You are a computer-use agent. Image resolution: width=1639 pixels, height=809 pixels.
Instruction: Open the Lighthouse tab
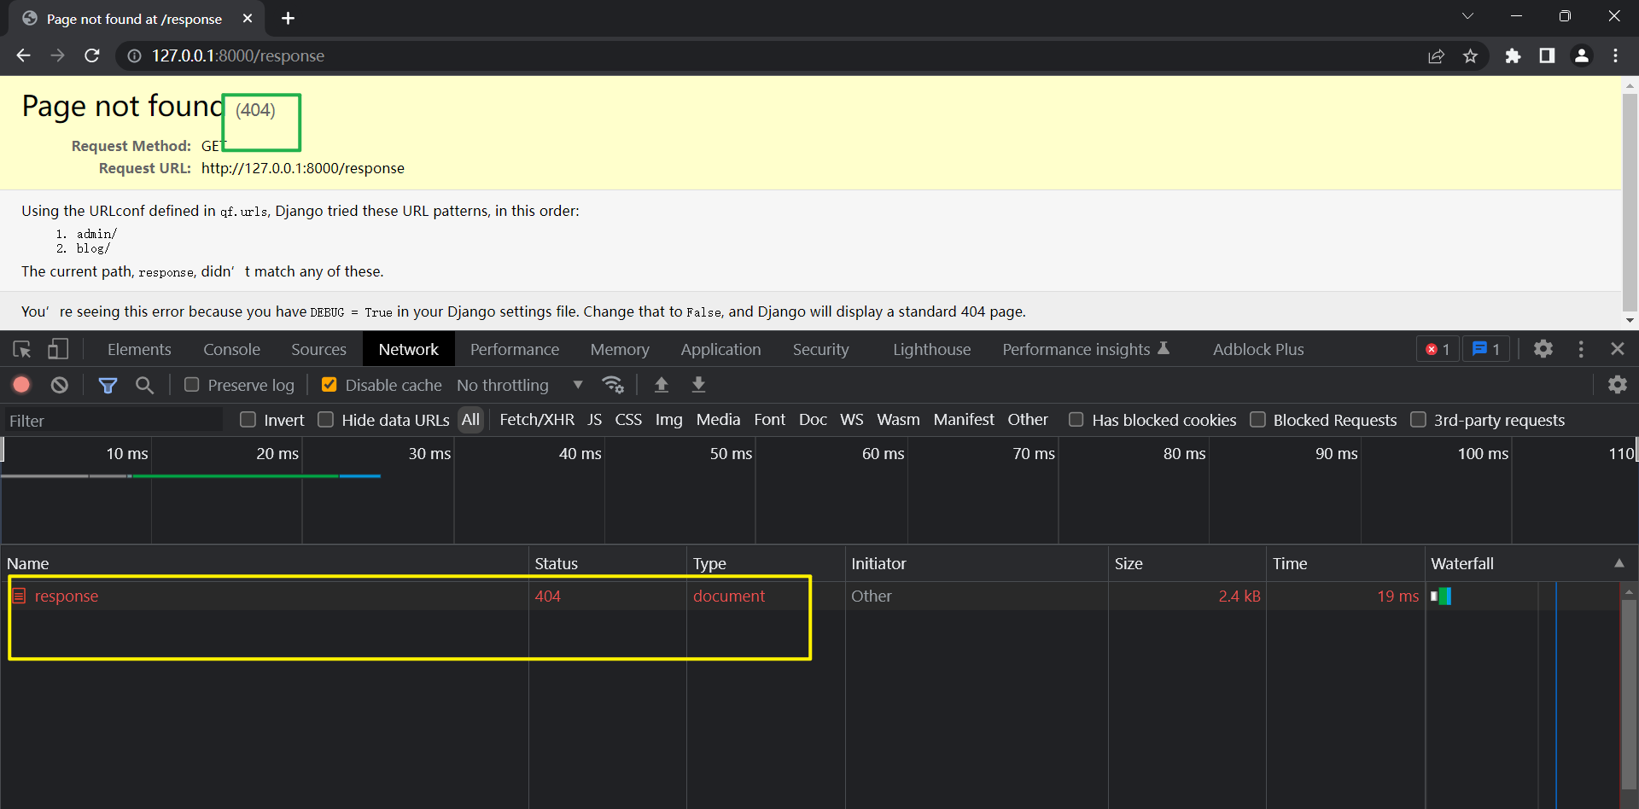coord(931,349)
